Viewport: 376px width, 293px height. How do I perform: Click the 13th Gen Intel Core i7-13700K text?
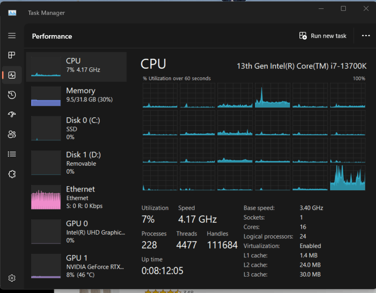pyautogui.click(x=301, y=66)
